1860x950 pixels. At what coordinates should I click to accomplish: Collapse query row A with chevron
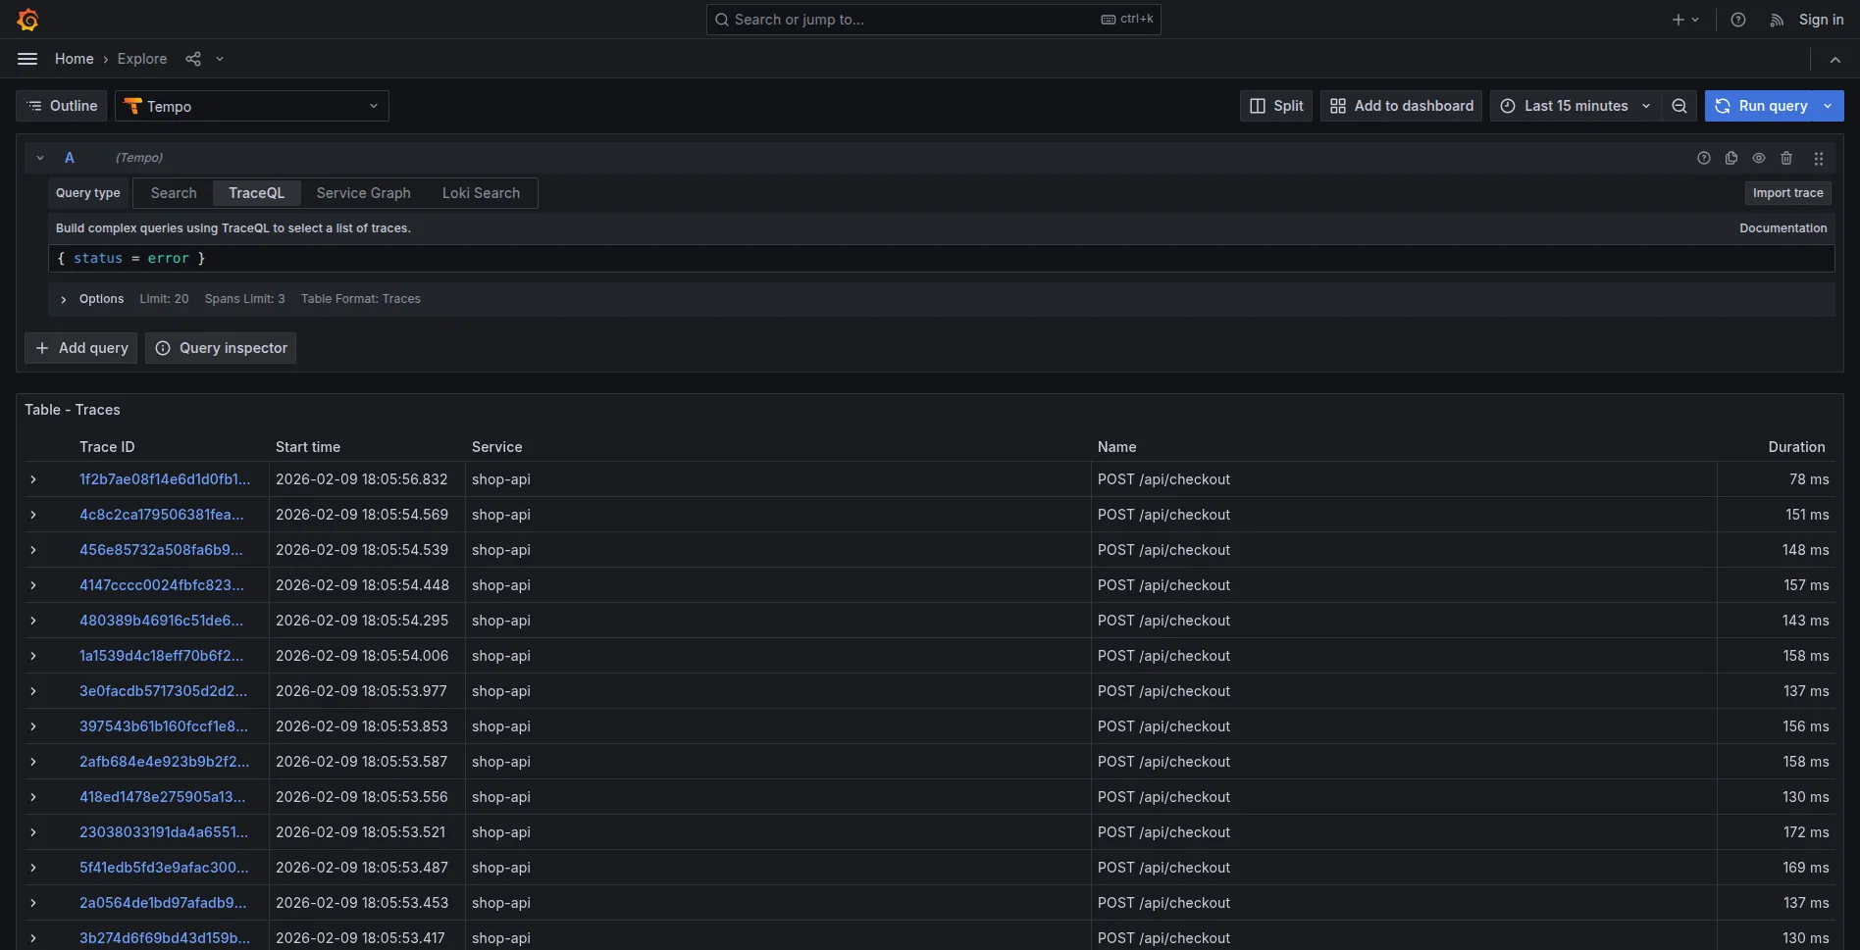coord(40,158)
